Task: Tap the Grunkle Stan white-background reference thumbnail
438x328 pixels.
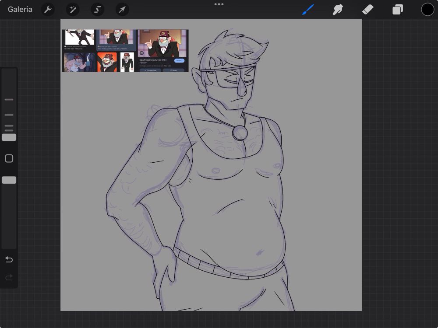Action: click(79, 37)
